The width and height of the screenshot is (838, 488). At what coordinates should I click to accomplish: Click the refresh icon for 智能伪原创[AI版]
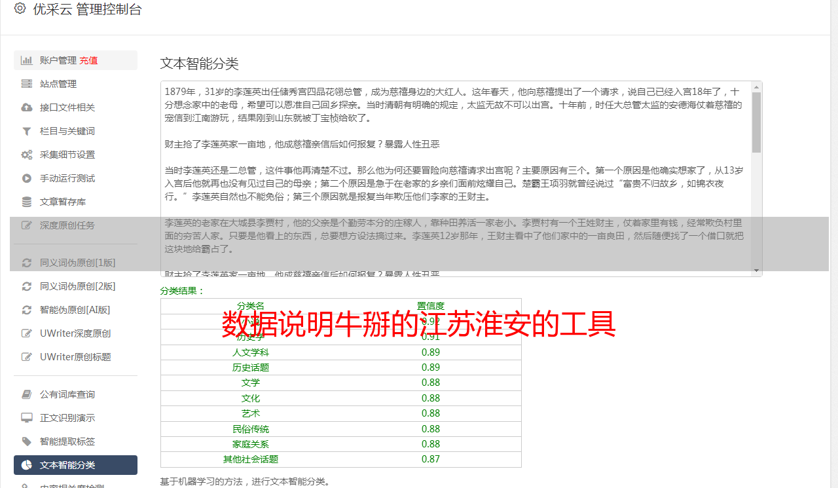coord(26,310)
